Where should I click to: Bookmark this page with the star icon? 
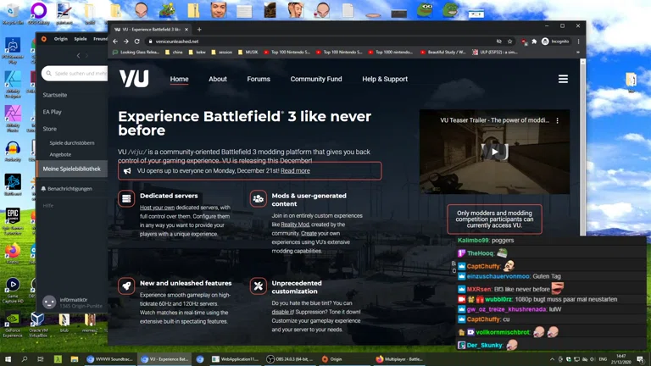click(509, 42)
